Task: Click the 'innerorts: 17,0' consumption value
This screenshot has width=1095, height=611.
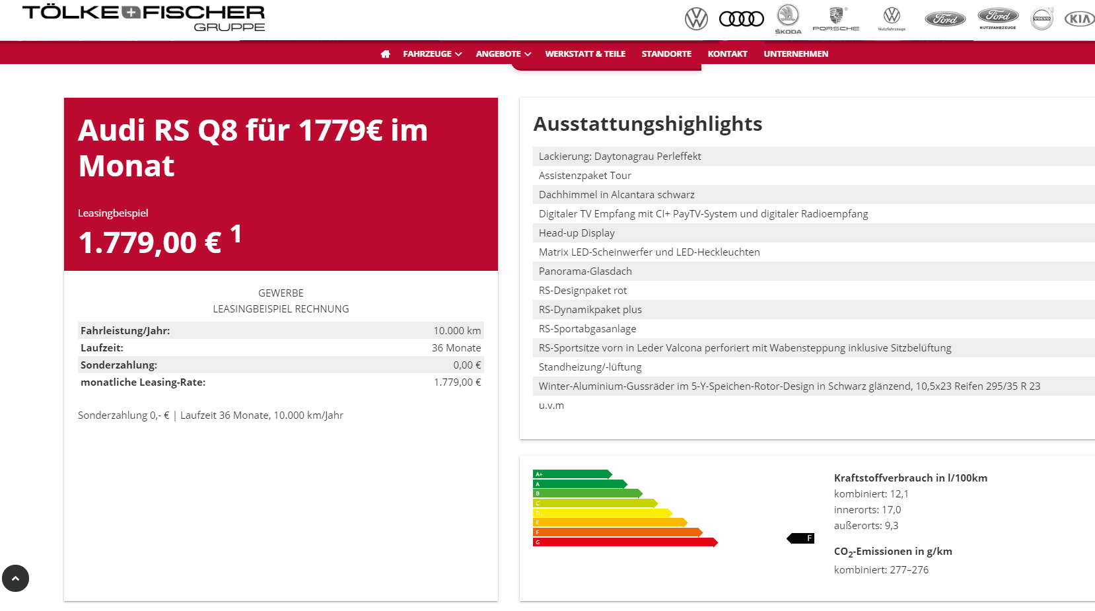Action: [x=867, y=509]
